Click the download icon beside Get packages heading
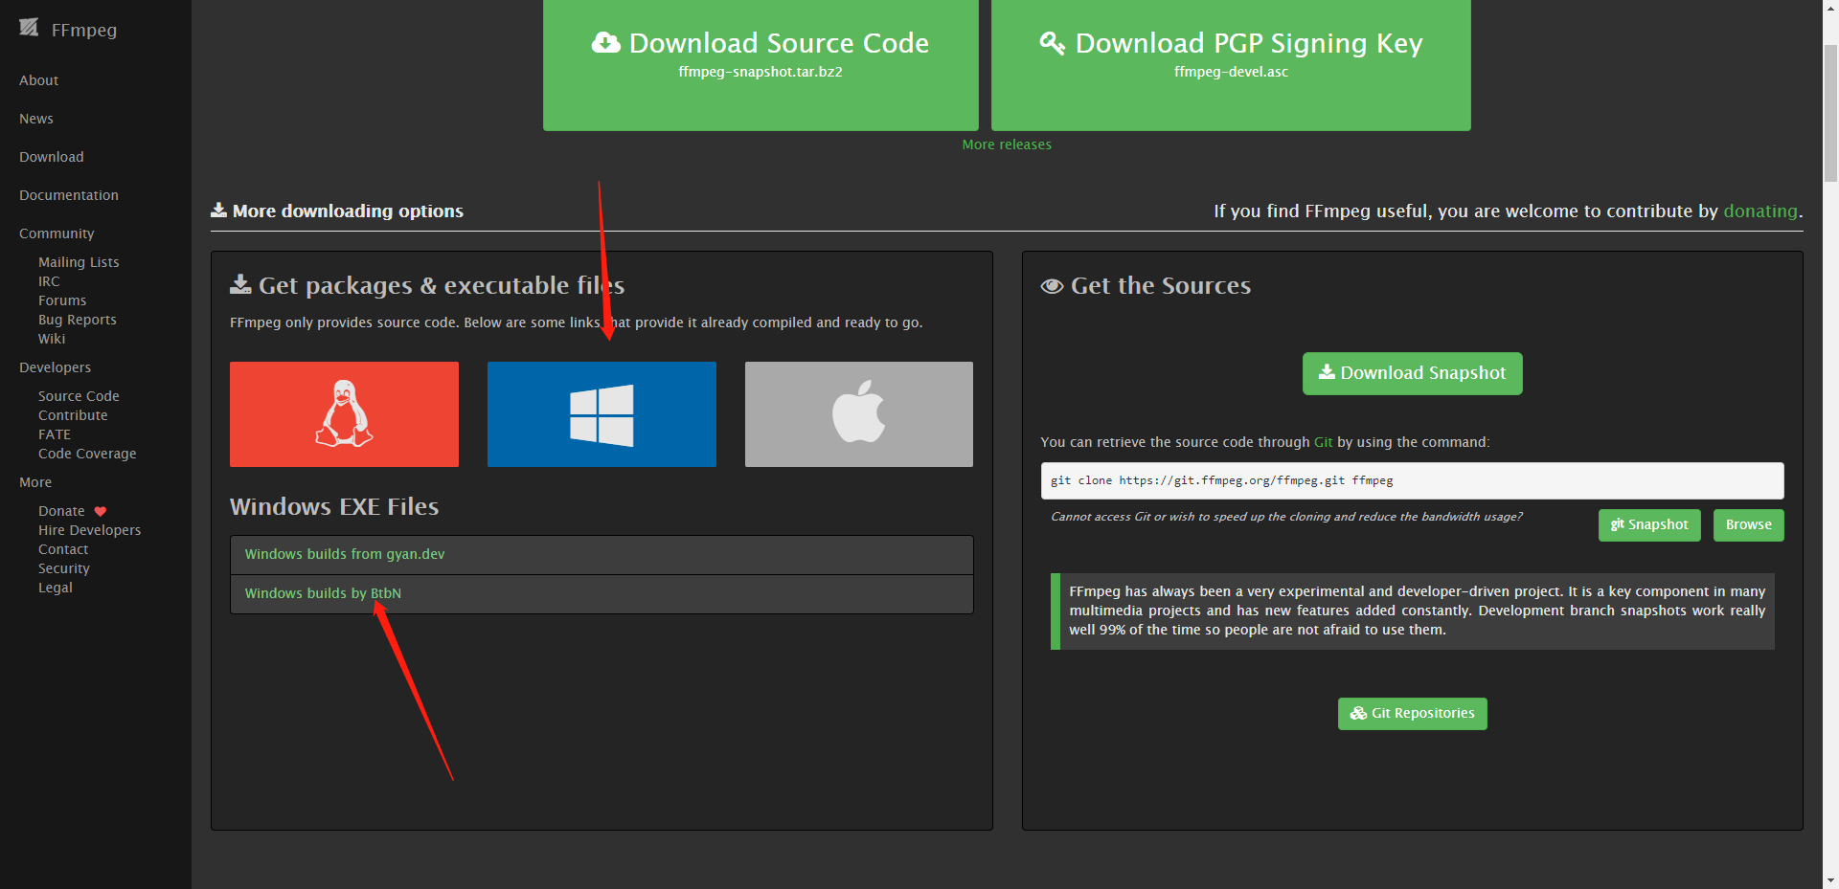The height and width of the screenshot is (889, 1839). click(x=240, y=284)
